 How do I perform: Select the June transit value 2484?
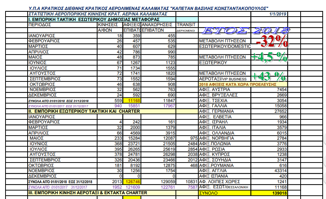click(192, 144)
